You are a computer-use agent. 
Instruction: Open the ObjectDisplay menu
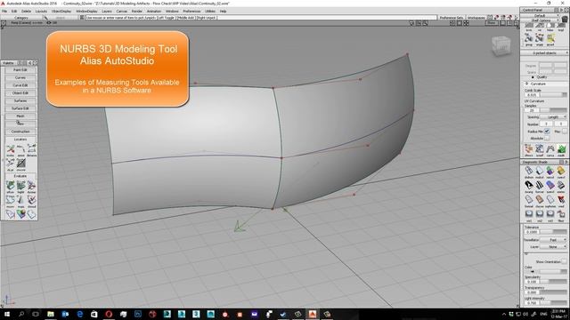click(61, 12)
